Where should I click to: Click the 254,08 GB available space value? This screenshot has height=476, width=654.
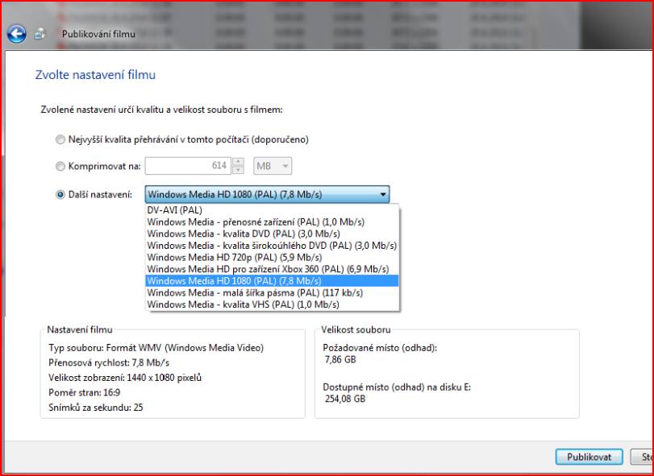point(345,399)
